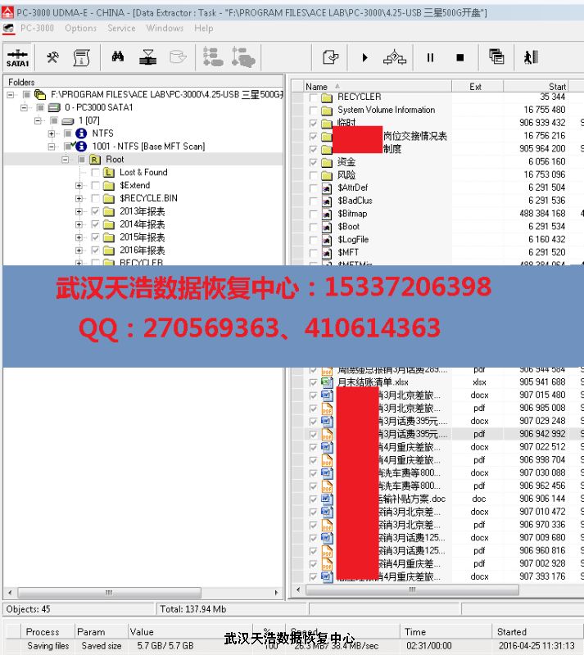Click the script scroll icon in toolbar
Image resolution: width=584 pixels, height=655 pixels.
(x=81, y=57)
